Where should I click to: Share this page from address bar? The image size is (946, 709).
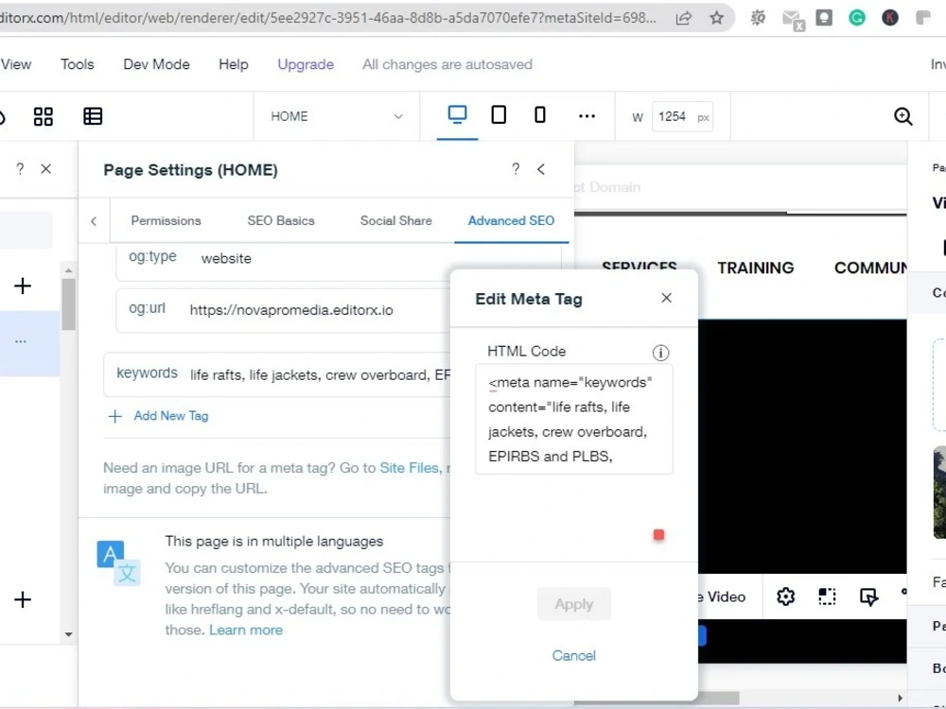pos(683,18)
